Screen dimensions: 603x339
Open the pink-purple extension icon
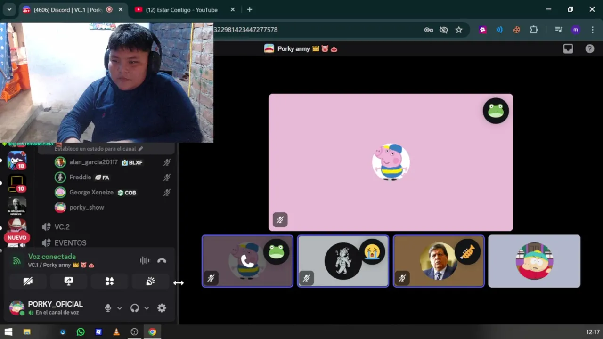(x=482, y=30)
